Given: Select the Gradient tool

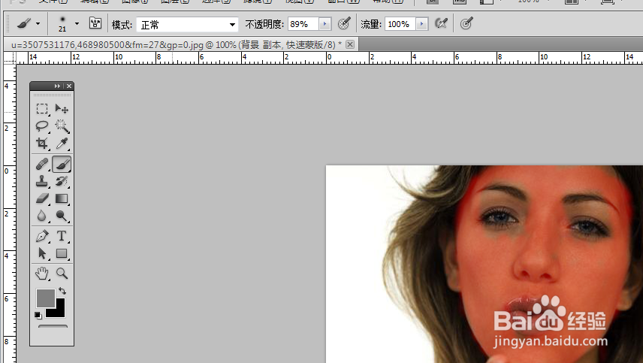Looking at the screenshot, I should coord(62,198).
